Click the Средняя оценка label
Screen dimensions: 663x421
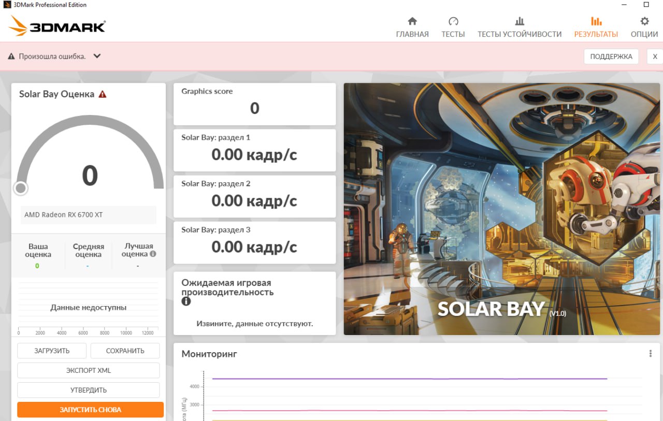[x=88, y=250]
